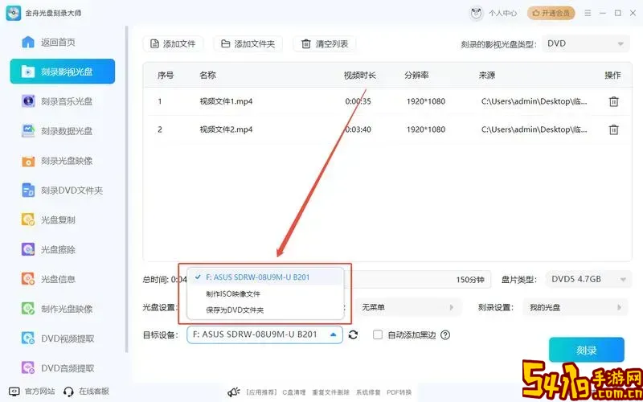Click the DVD音频提取 icon
The image size is (643, 402).
[x=28, y=368]
